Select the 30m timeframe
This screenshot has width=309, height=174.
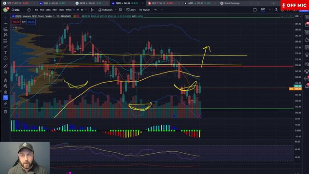(48, 10)
